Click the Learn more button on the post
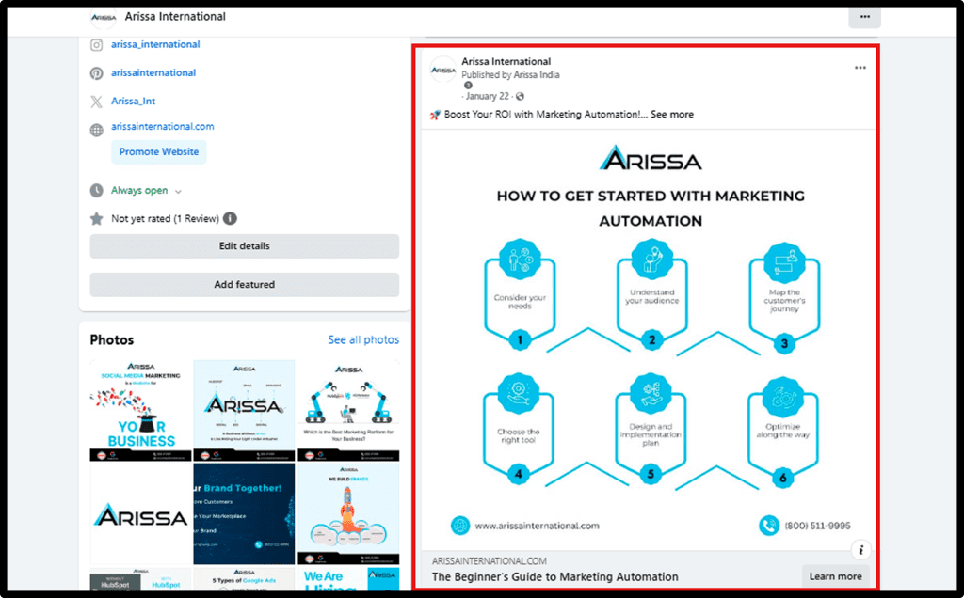This screenshot has height=598, width=964. pyautogui.click(x=836, y=576)
